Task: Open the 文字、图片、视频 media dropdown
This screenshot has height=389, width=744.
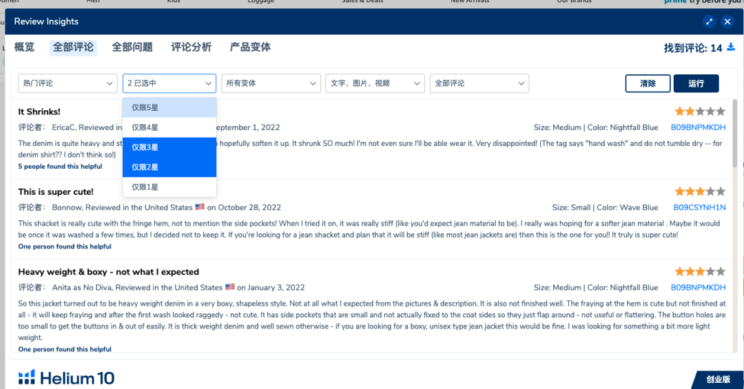Action: pyautogui.click(x=375, y=83)
